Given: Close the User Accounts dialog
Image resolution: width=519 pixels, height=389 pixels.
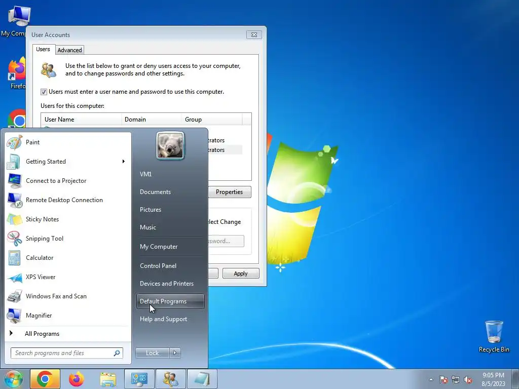Looking at the screenshot, I should pos(254,35).
